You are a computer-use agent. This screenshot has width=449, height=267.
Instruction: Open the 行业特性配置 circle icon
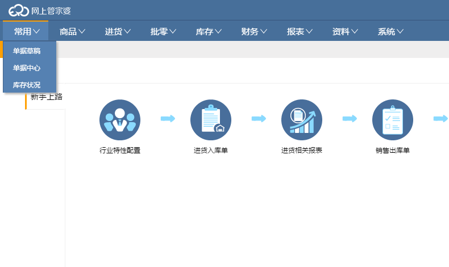pos(120,120)
